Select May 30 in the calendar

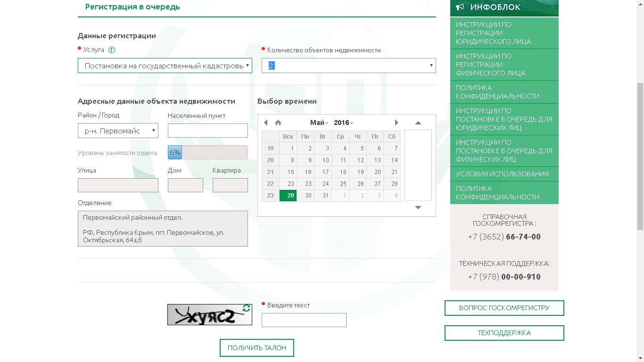pyautogui.click(x=305, y=196)
